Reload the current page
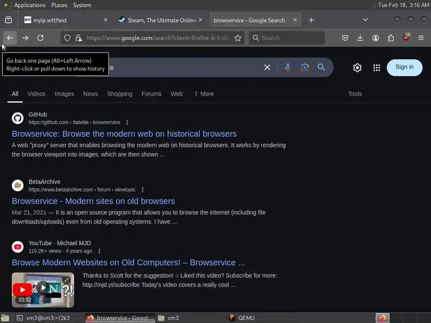This screenshot has height=323, width=431. coord(40,38)
